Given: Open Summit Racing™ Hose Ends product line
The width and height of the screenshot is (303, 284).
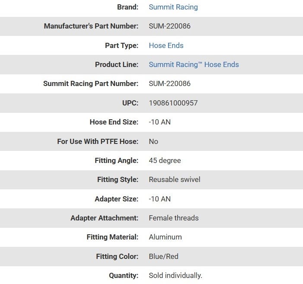Looking at the screenshot, I should pyautogui.click(x=194, y=64).
